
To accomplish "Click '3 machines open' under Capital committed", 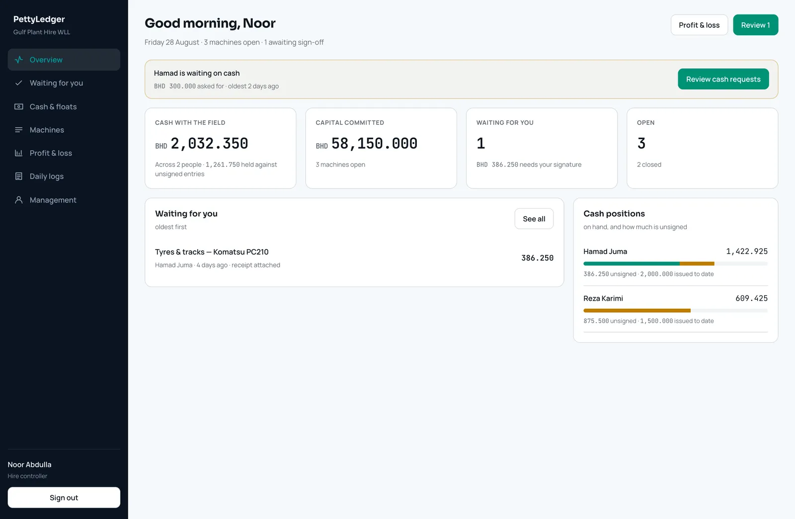I will 340,165.
